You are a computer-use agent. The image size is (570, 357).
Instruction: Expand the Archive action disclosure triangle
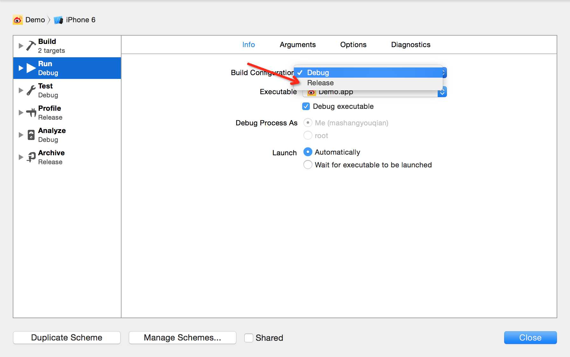21,157
